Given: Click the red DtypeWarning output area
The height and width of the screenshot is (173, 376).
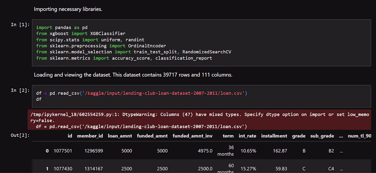Looking at the screenshot, I should click(x=200, y=120).
